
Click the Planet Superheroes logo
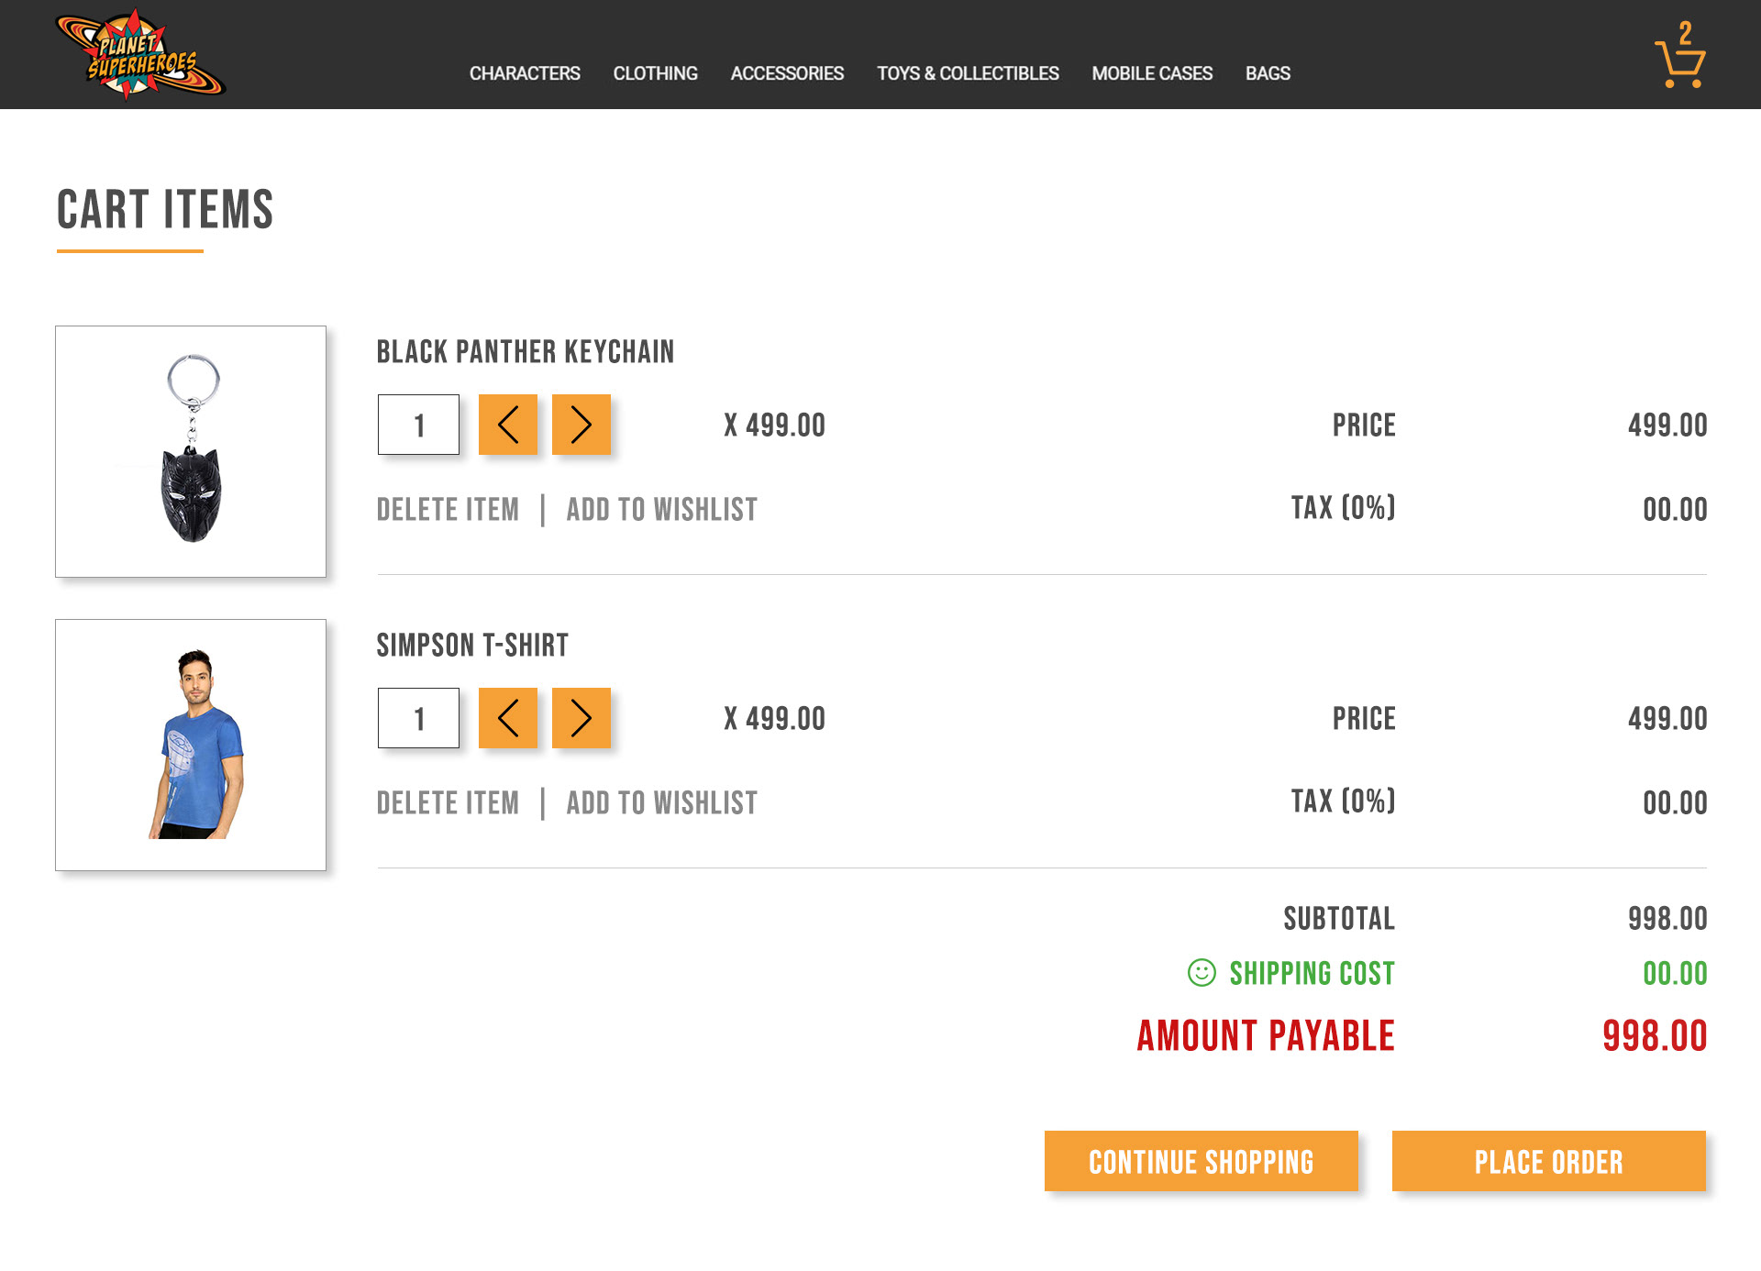pos(139,55)
